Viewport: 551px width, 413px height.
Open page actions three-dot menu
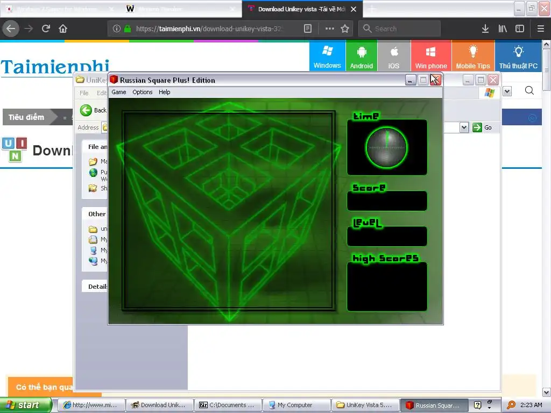330,29
